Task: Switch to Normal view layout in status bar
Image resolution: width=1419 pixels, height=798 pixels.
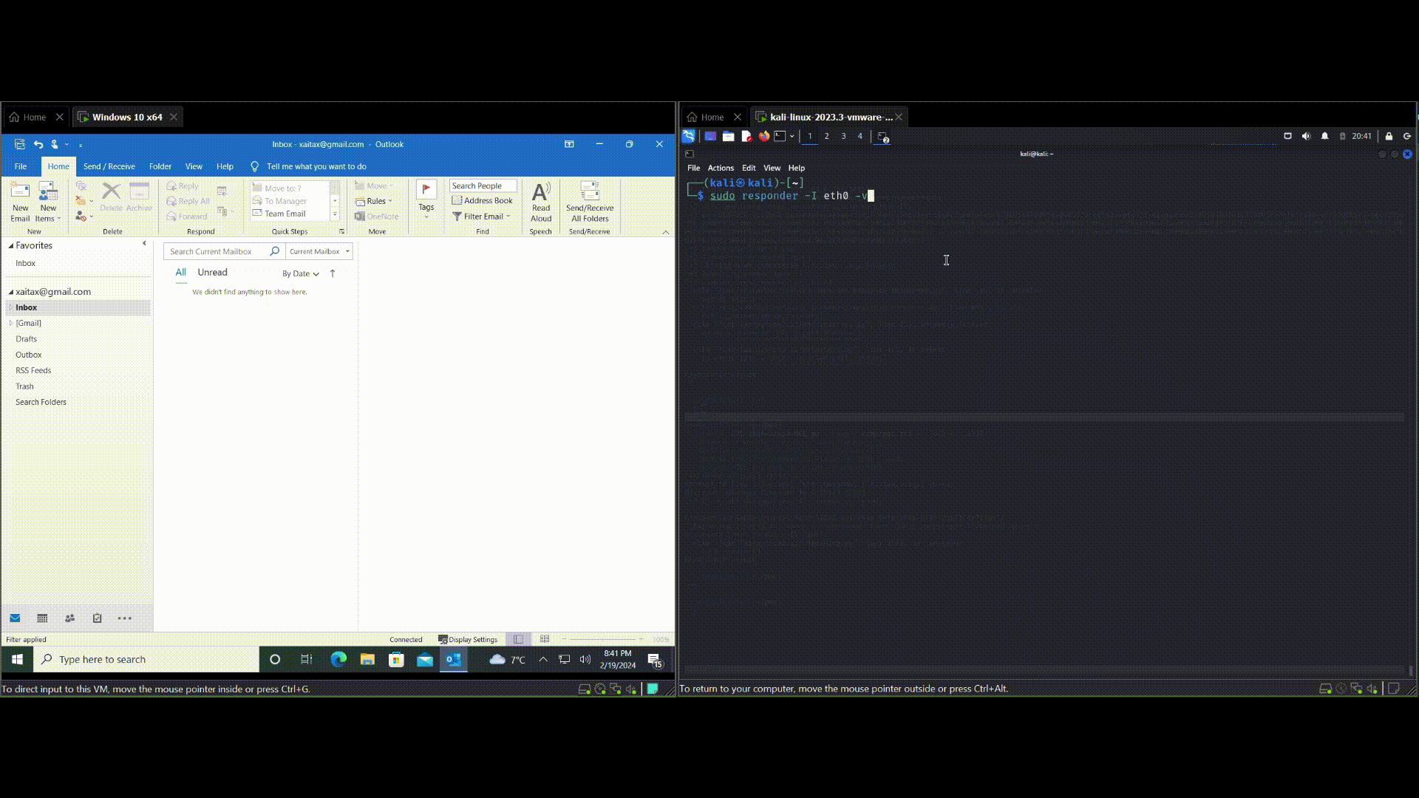Action: click(518, 639)
